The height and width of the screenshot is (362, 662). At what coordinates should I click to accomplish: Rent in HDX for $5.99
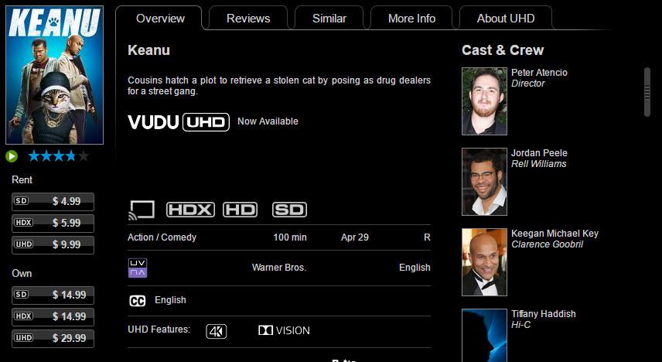pos(53,223)
